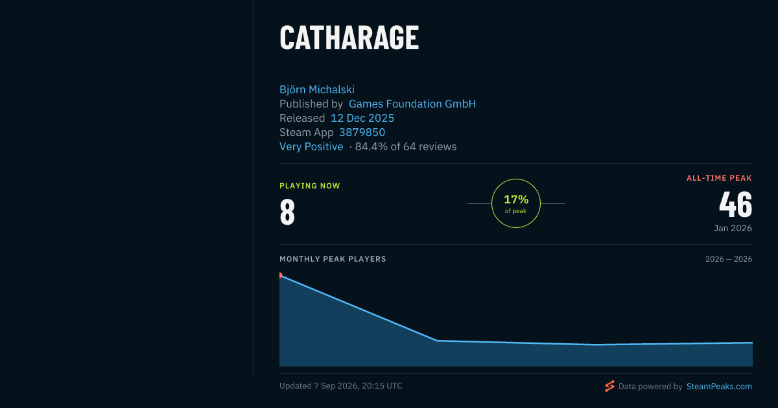Click the 17% of peak circle
The height and width of the screenshot is (408, 778).
[516, 203]
